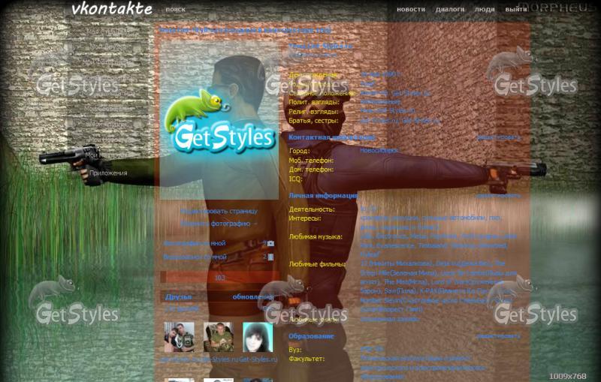This screenshot has height=382, width=601.
Task: Click the Братья, сестры: label
Action: (x=314, y=121)
